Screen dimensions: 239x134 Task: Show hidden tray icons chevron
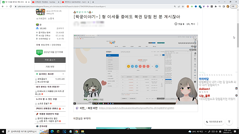pyautogui.click(x=206, y=132)
